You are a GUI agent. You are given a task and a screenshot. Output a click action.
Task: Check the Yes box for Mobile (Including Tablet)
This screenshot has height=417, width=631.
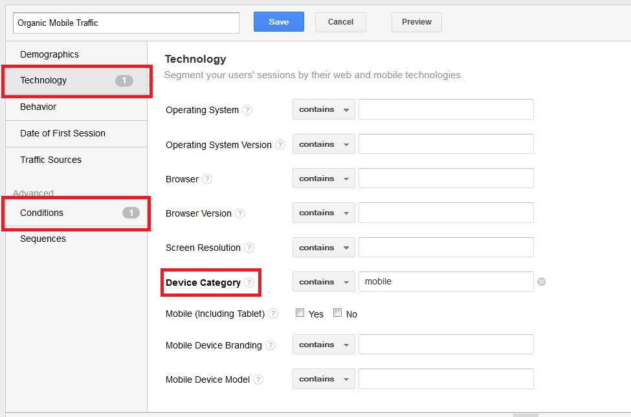(300, 313)
